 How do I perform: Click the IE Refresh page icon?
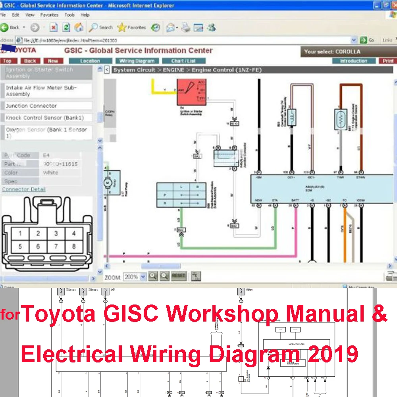(66, 27)
